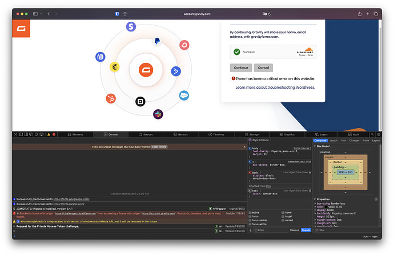Switch to the Elements tab
Viewport: 394px width, 255px height.
click(x=75, y=134)
